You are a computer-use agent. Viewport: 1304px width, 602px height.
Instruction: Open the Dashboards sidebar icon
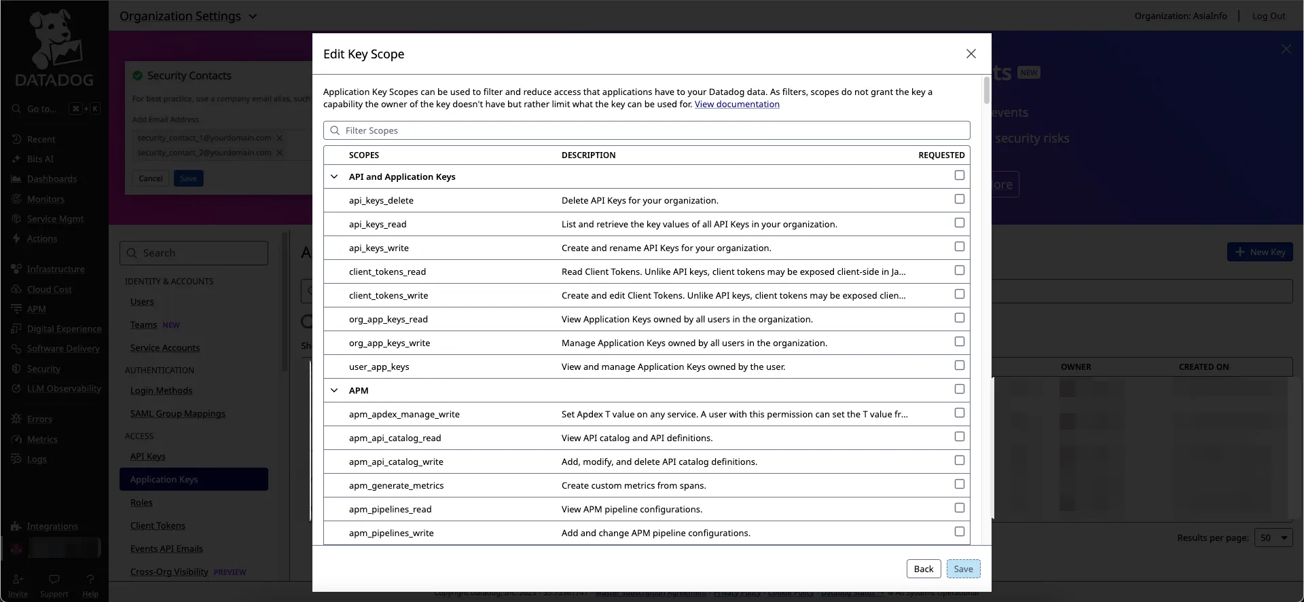(16, 179)
